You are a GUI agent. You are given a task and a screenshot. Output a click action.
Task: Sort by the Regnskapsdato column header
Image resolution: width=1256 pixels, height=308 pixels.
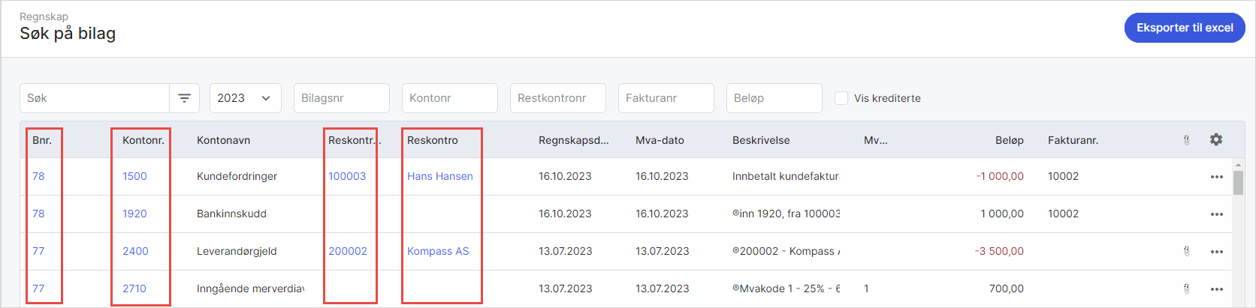[x=573, y=140]
